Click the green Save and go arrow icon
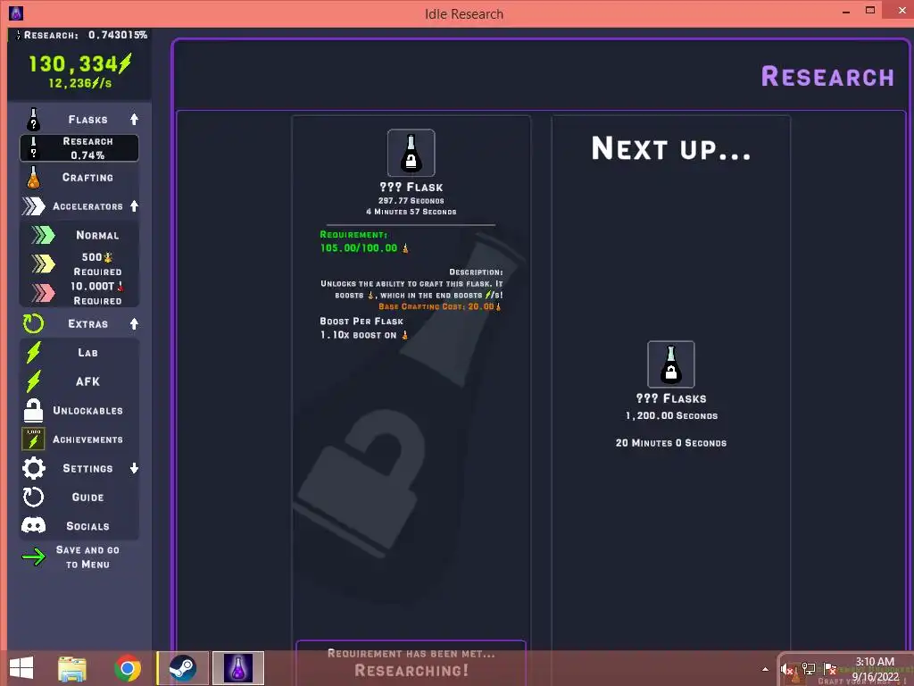 [x=33, y=557]
